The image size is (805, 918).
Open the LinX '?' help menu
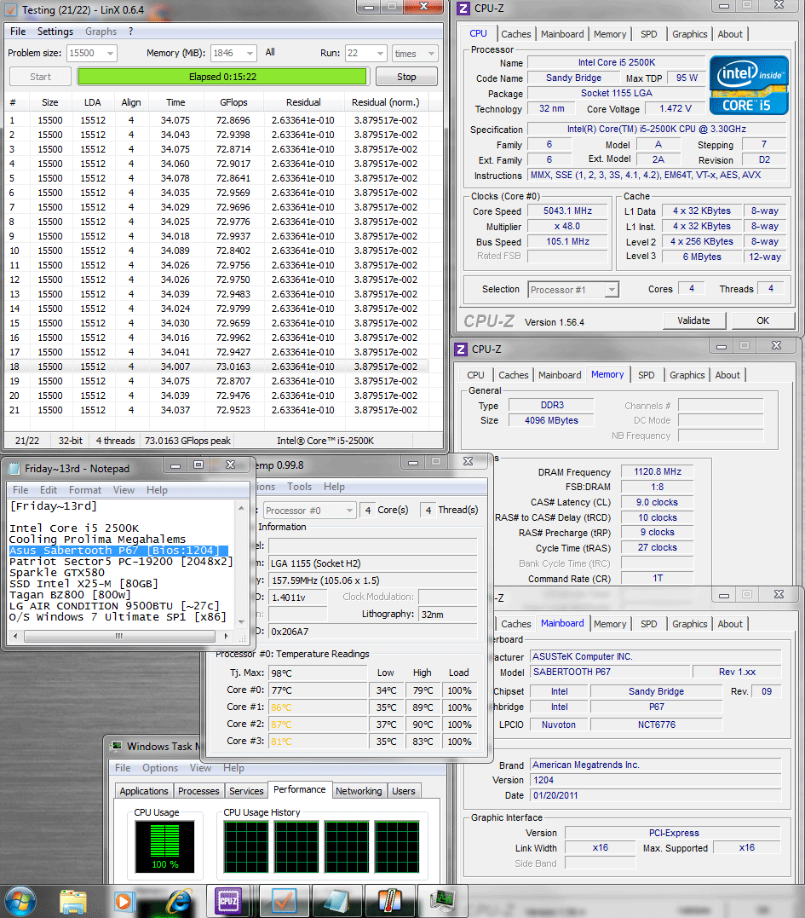(x=130, y=32)
